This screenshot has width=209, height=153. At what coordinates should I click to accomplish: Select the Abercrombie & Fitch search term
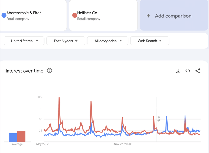point(24,13)
